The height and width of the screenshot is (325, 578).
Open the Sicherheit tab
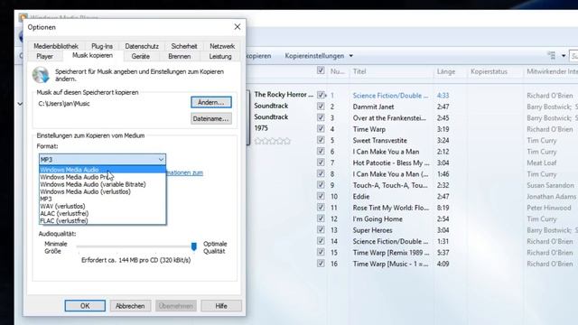point(184,46)
